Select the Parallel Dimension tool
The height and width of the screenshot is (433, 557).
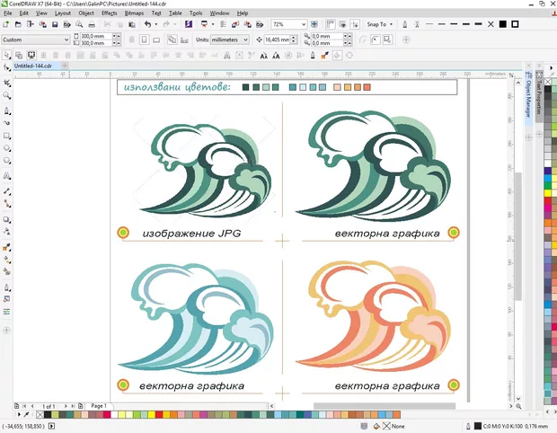(6, 191)
